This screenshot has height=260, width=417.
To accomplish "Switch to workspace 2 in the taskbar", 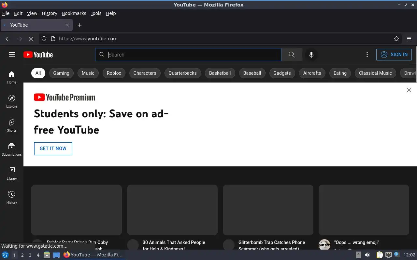I will point(22,255).
